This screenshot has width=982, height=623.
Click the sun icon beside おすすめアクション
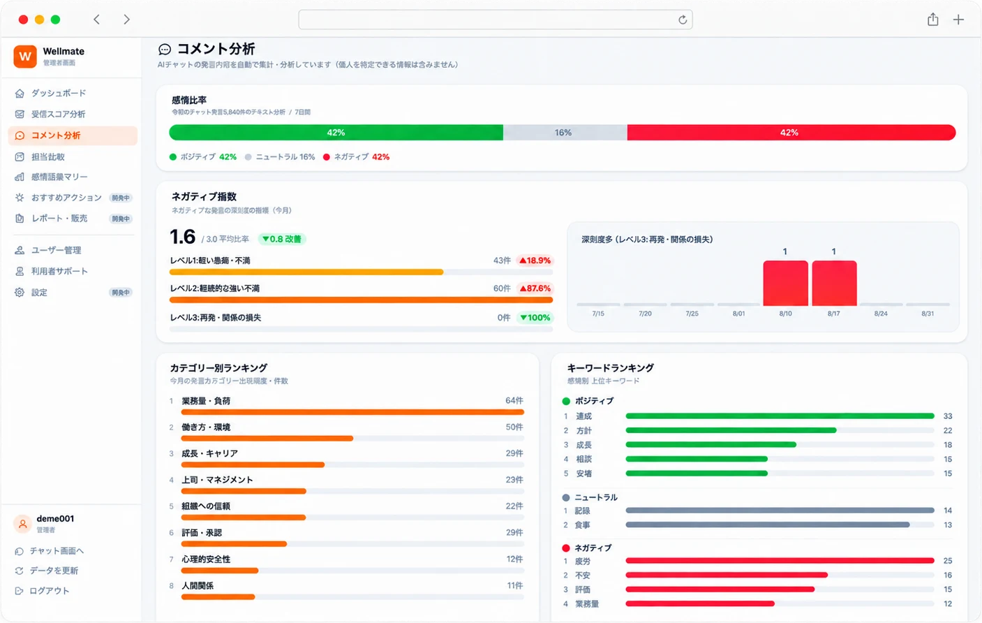20,198
